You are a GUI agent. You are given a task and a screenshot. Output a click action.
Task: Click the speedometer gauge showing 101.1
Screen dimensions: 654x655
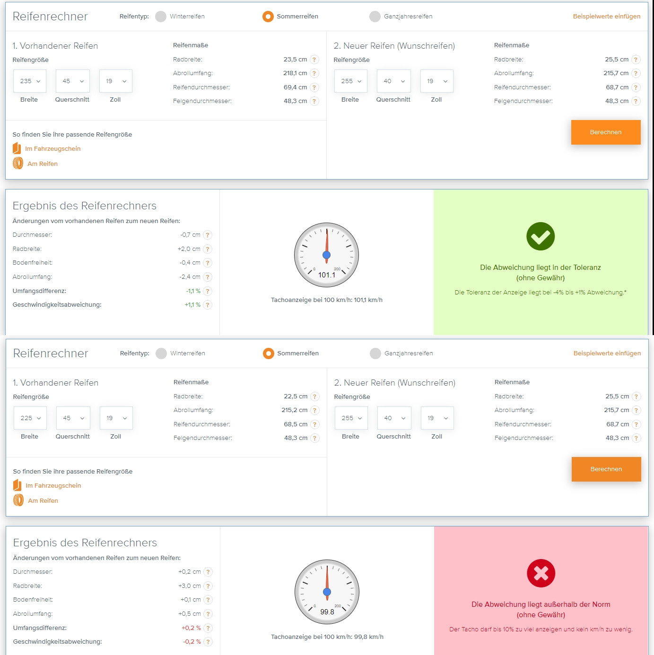click(x=327, y=255)
